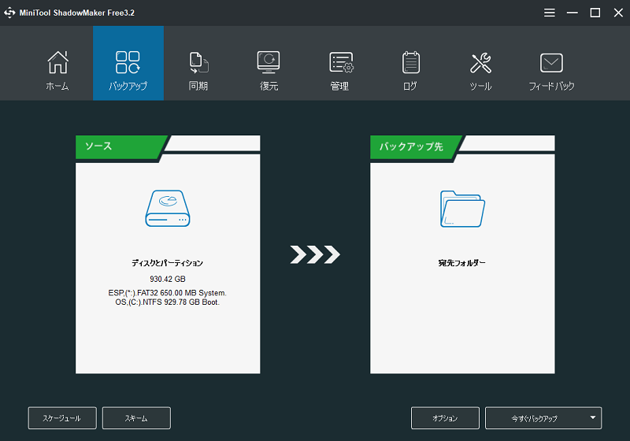The image size is (630, 441).
Task: Maximize the ShadowMaker window
Action: (595, 13)
